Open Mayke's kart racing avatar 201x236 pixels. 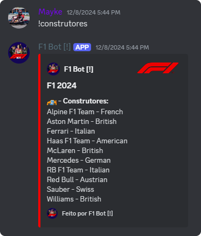tap(19, 18)
